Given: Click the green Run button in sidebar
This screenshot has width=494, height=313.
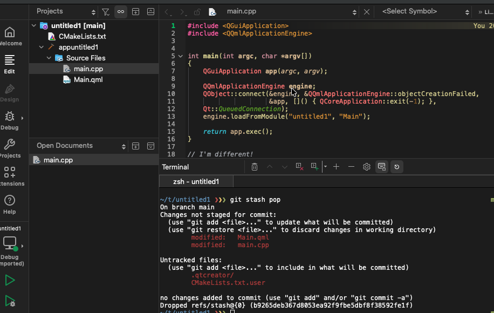Looking at the screenshot, I should point(10,280).
